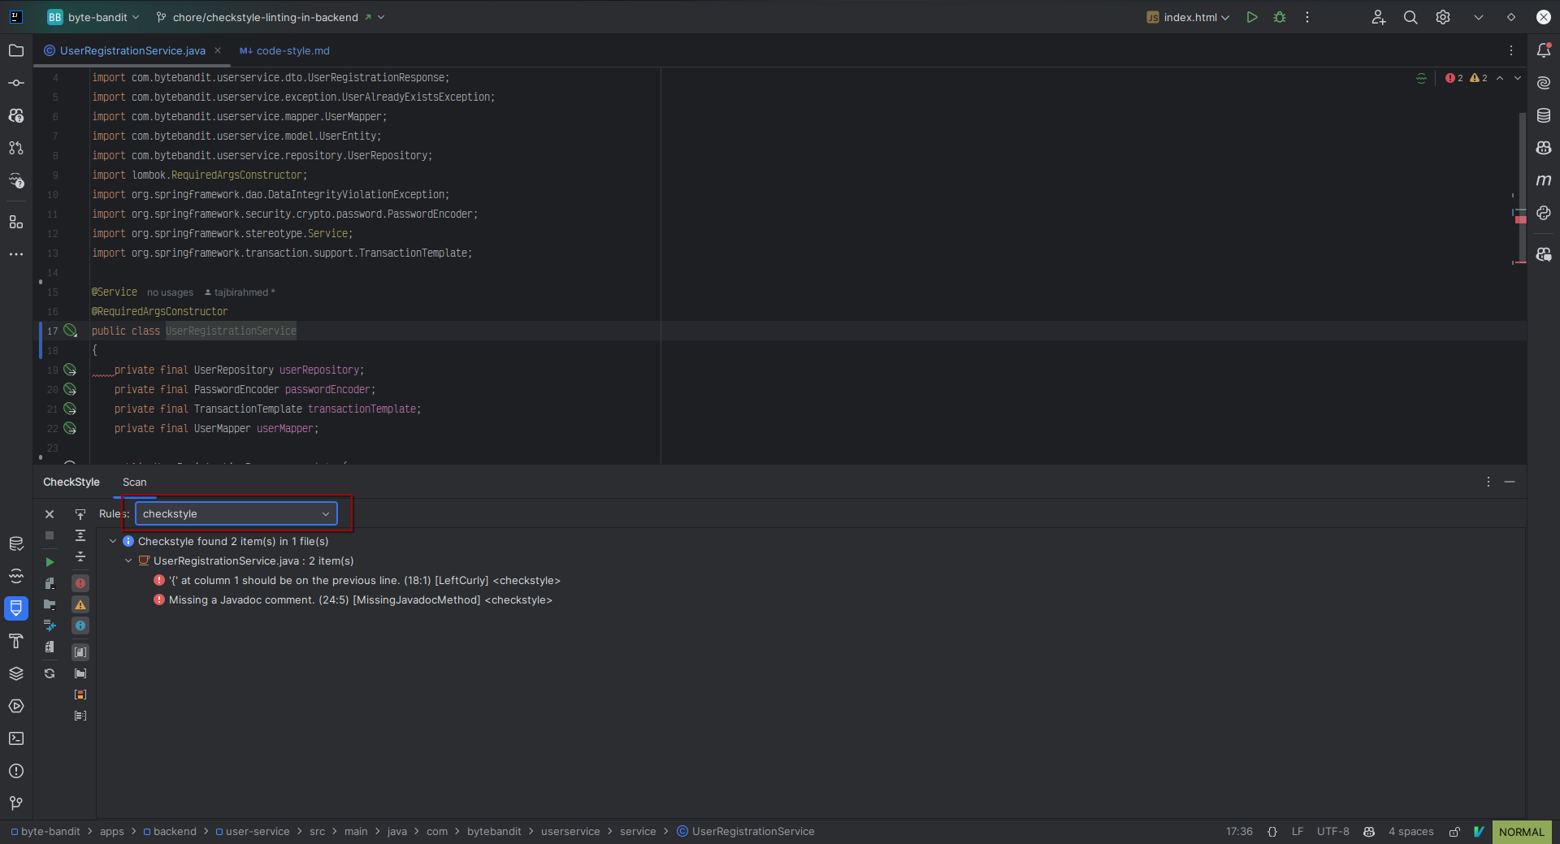Screen dimensions: 1560x844
Task: Toggle group results by source check
Action: point(80,716)
